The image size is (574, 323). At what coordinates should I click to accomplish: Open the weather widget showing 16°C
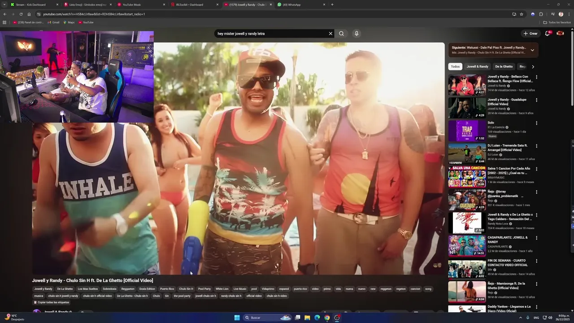tap(14, 317)
